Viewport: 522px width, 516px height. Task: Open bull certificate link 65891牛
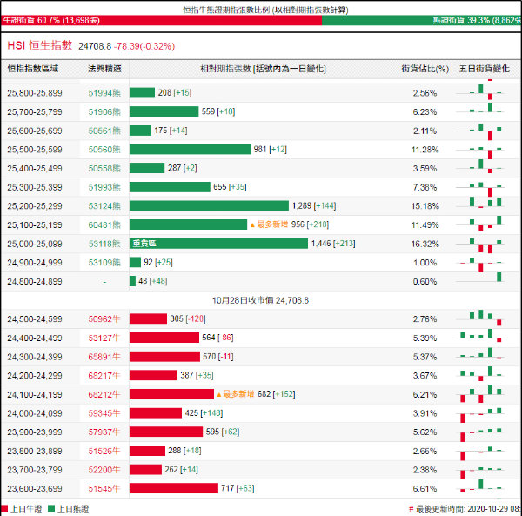pyautogui.click(x=104, y=357)
